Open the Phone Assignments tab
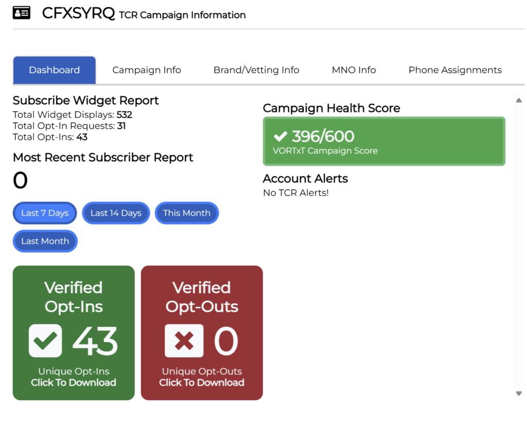 [x=455, y=70]
